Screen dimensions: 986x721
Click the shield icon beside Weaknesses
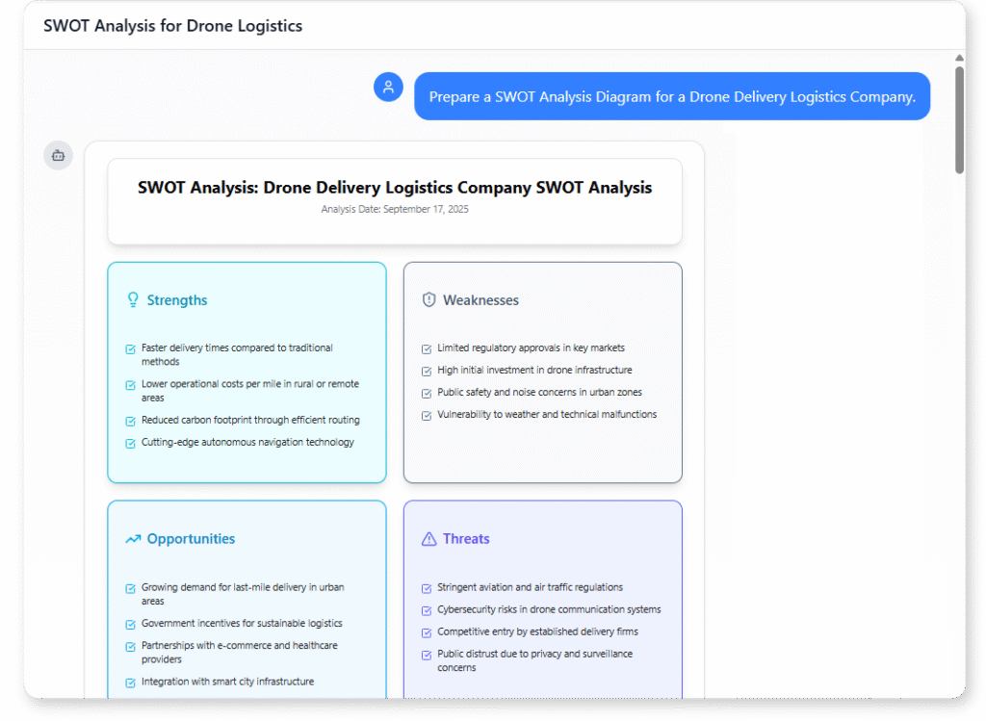(x=428, y=299)
